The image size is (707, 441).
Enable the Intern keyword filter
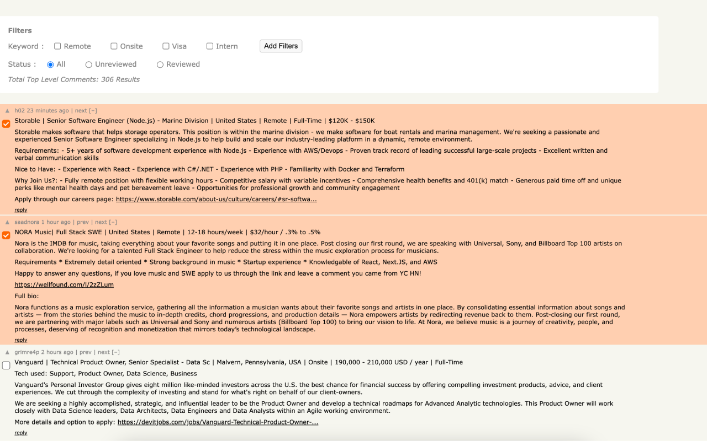210,46
